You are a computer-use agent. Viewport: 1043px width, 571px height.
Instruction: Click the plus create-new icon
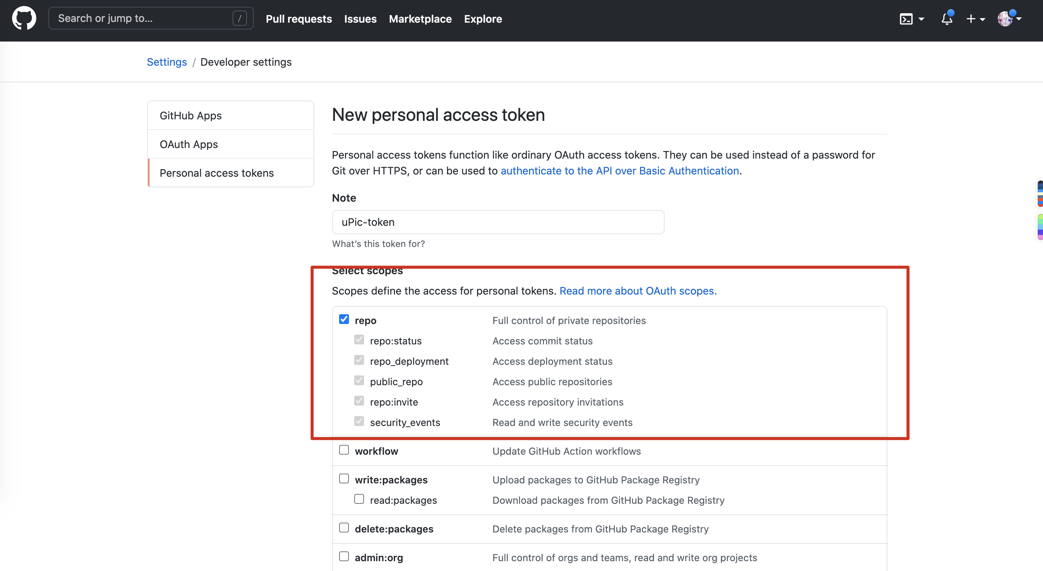coord(970,19)
